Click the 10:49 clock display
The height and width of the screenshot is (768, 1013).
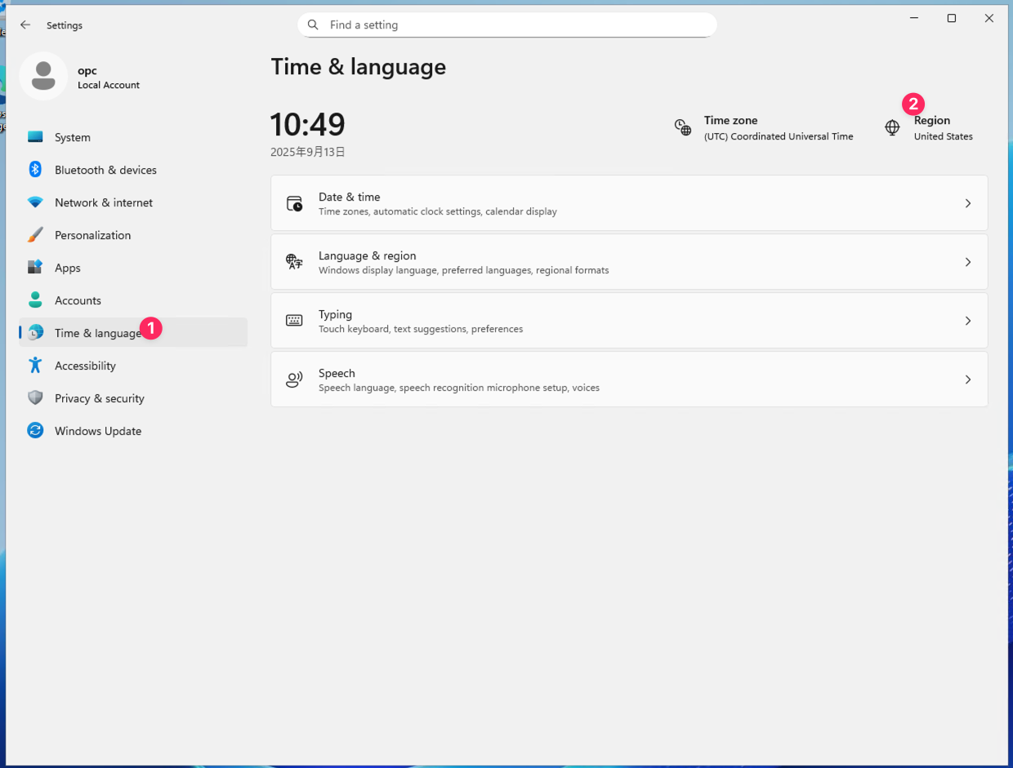pos(308,125)
